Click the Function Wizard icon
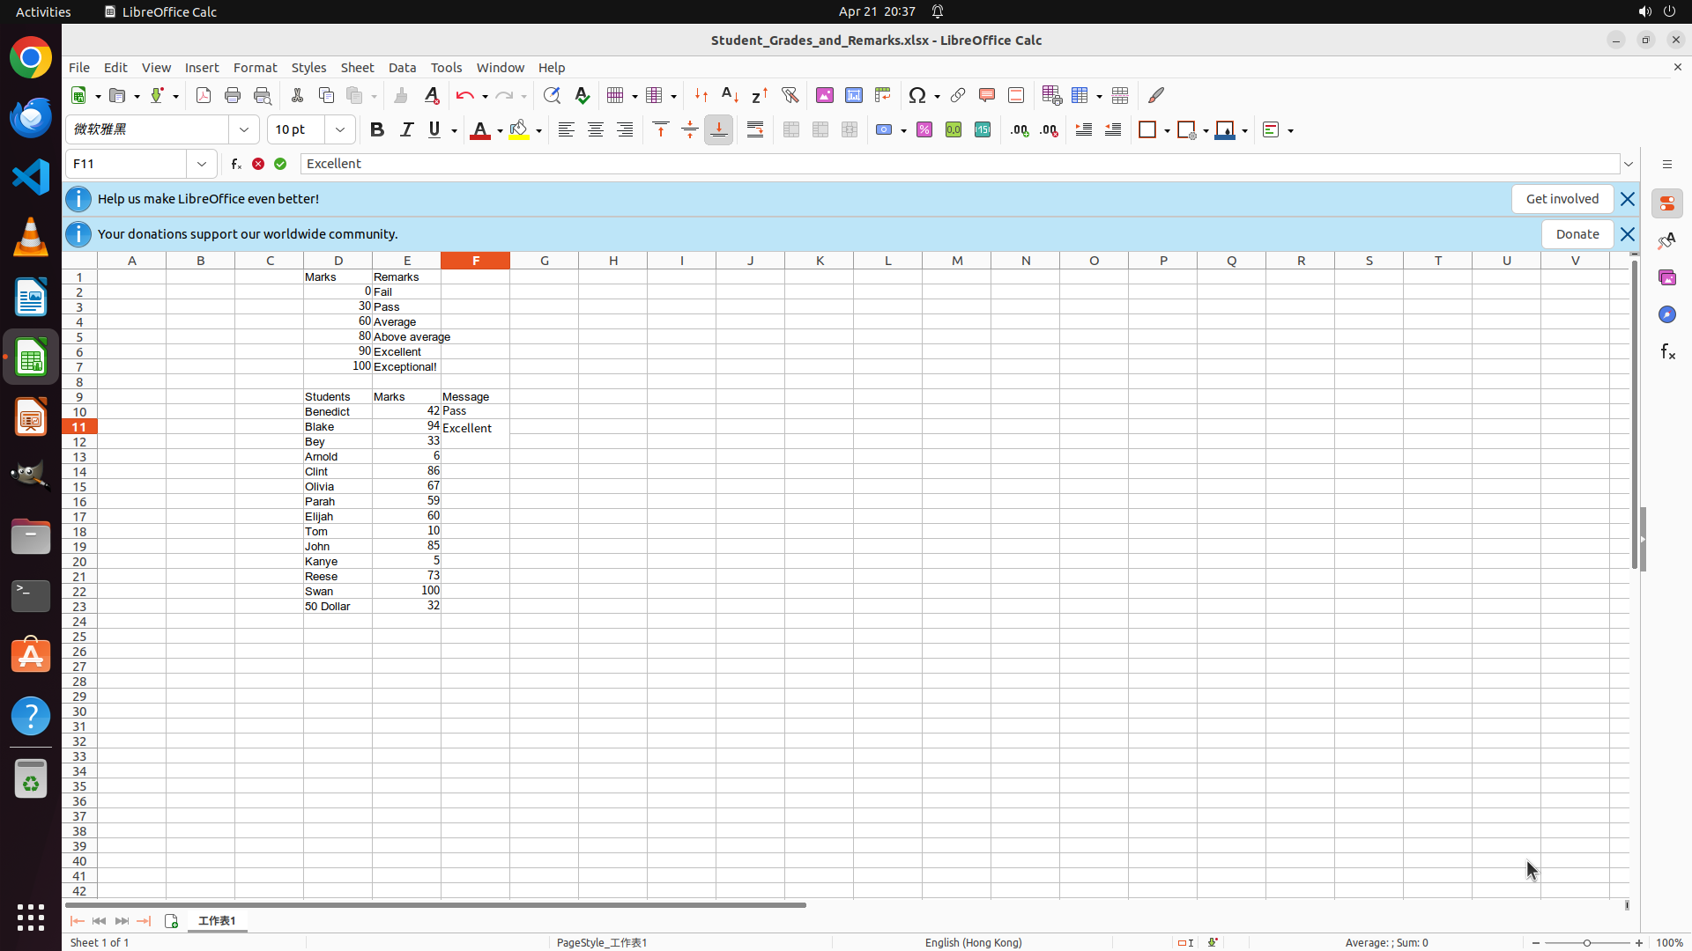The height and width of the screenshot is (951, 1692). [236, 164]
